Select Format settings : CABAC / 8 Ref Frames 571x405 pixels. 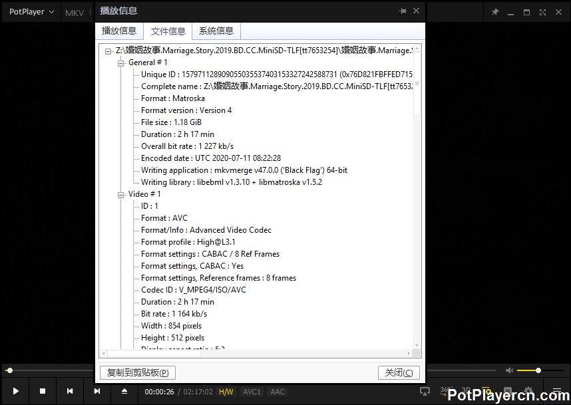(210, 254)
